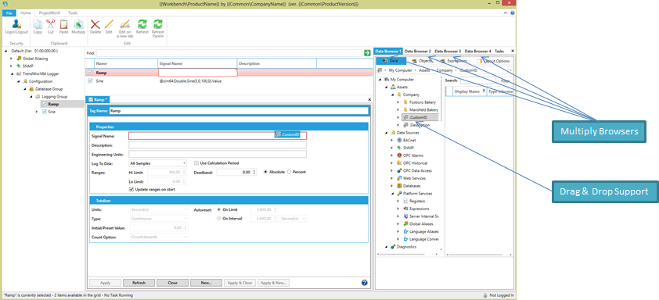Screen dimensions: 659x300
Task: Click the Multiply ribbon icon
Action: click(78, 24)
